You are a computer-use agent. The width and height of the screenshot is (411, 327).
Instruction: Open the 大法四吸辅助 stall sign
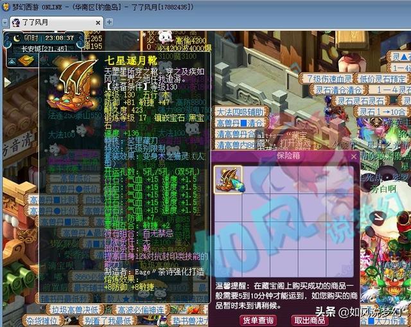point(241,112)
